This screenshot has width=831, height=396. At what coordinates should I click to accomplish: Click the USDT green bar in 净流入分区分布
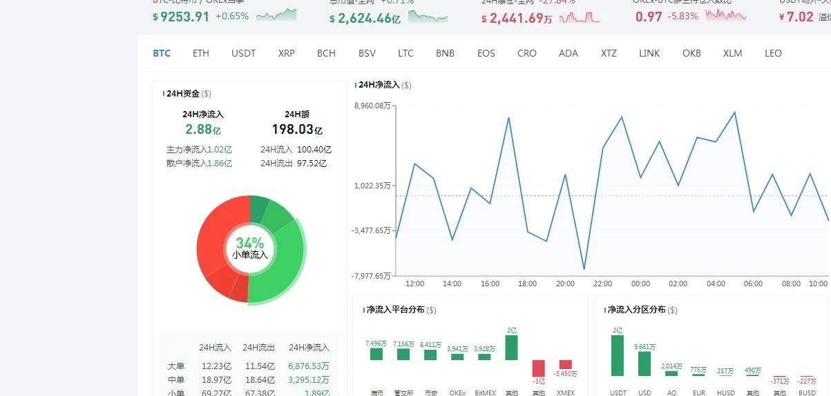(617, 355)
